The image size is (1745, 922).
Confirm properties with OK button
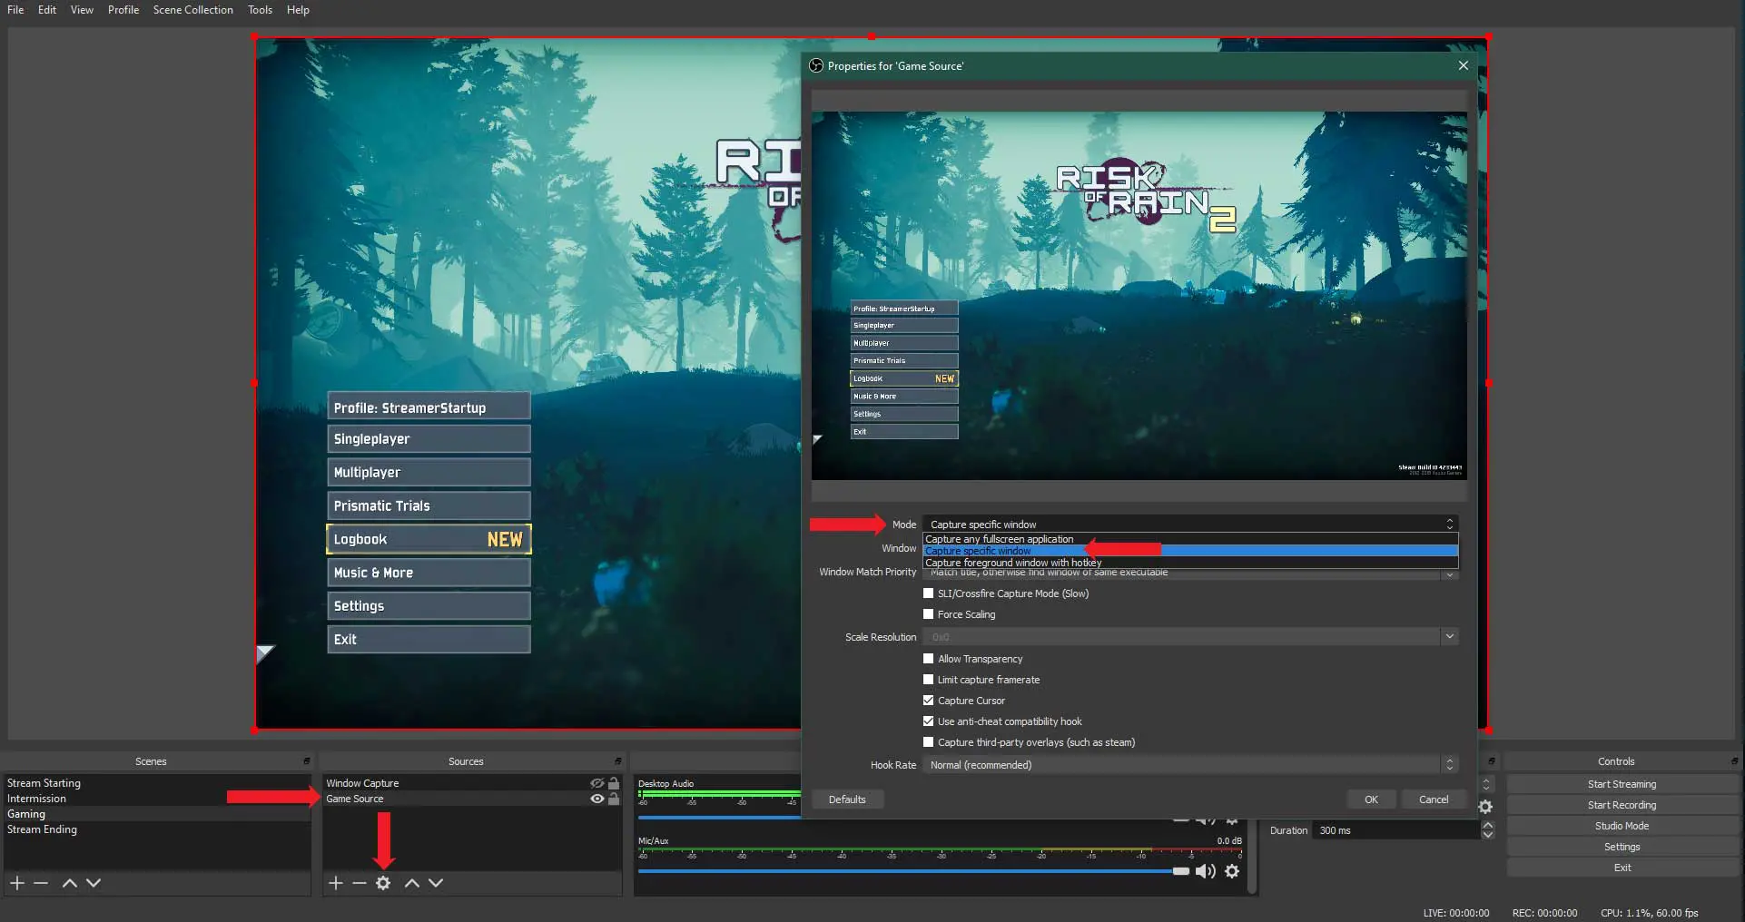1371,799
